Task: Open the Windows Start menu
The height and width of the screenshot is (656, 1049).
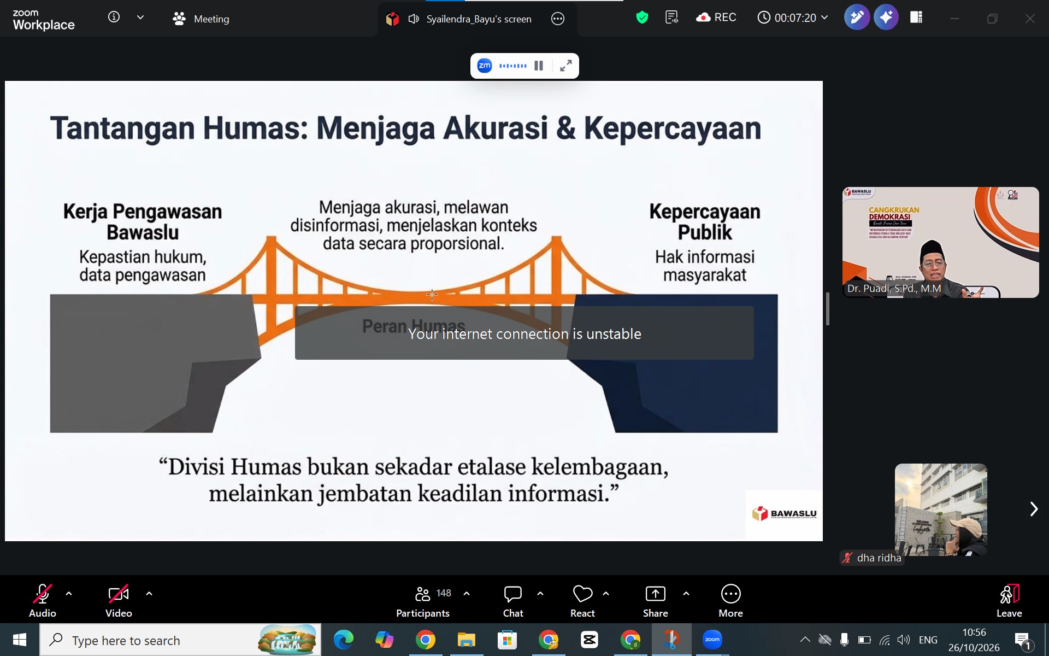Action: 20,640
